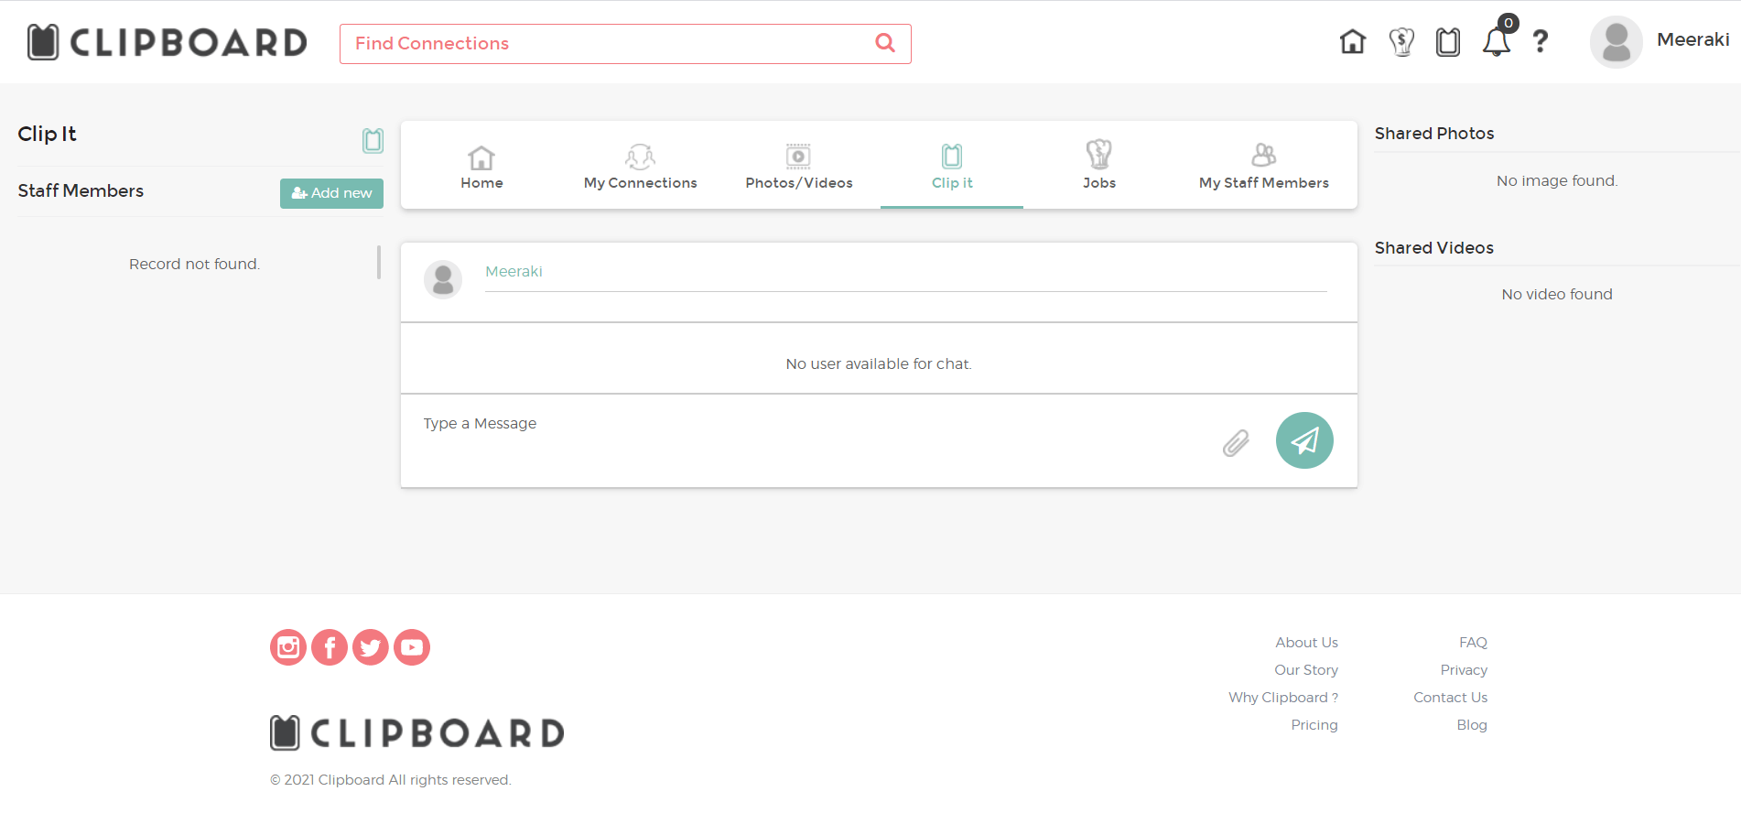Click search magnifier in Find Connections
Image resolution: width=1741 pixels, height=824 pixels.
885,43
